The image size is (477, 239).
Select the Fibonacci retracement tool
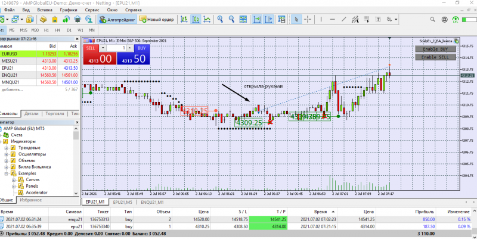pyautogui.click(x=367, y=20)
